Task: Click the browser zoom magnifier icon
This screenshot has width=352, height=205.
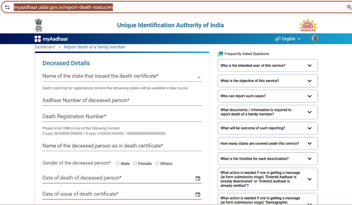Action: pyautogui.click(x=349, y=7)
